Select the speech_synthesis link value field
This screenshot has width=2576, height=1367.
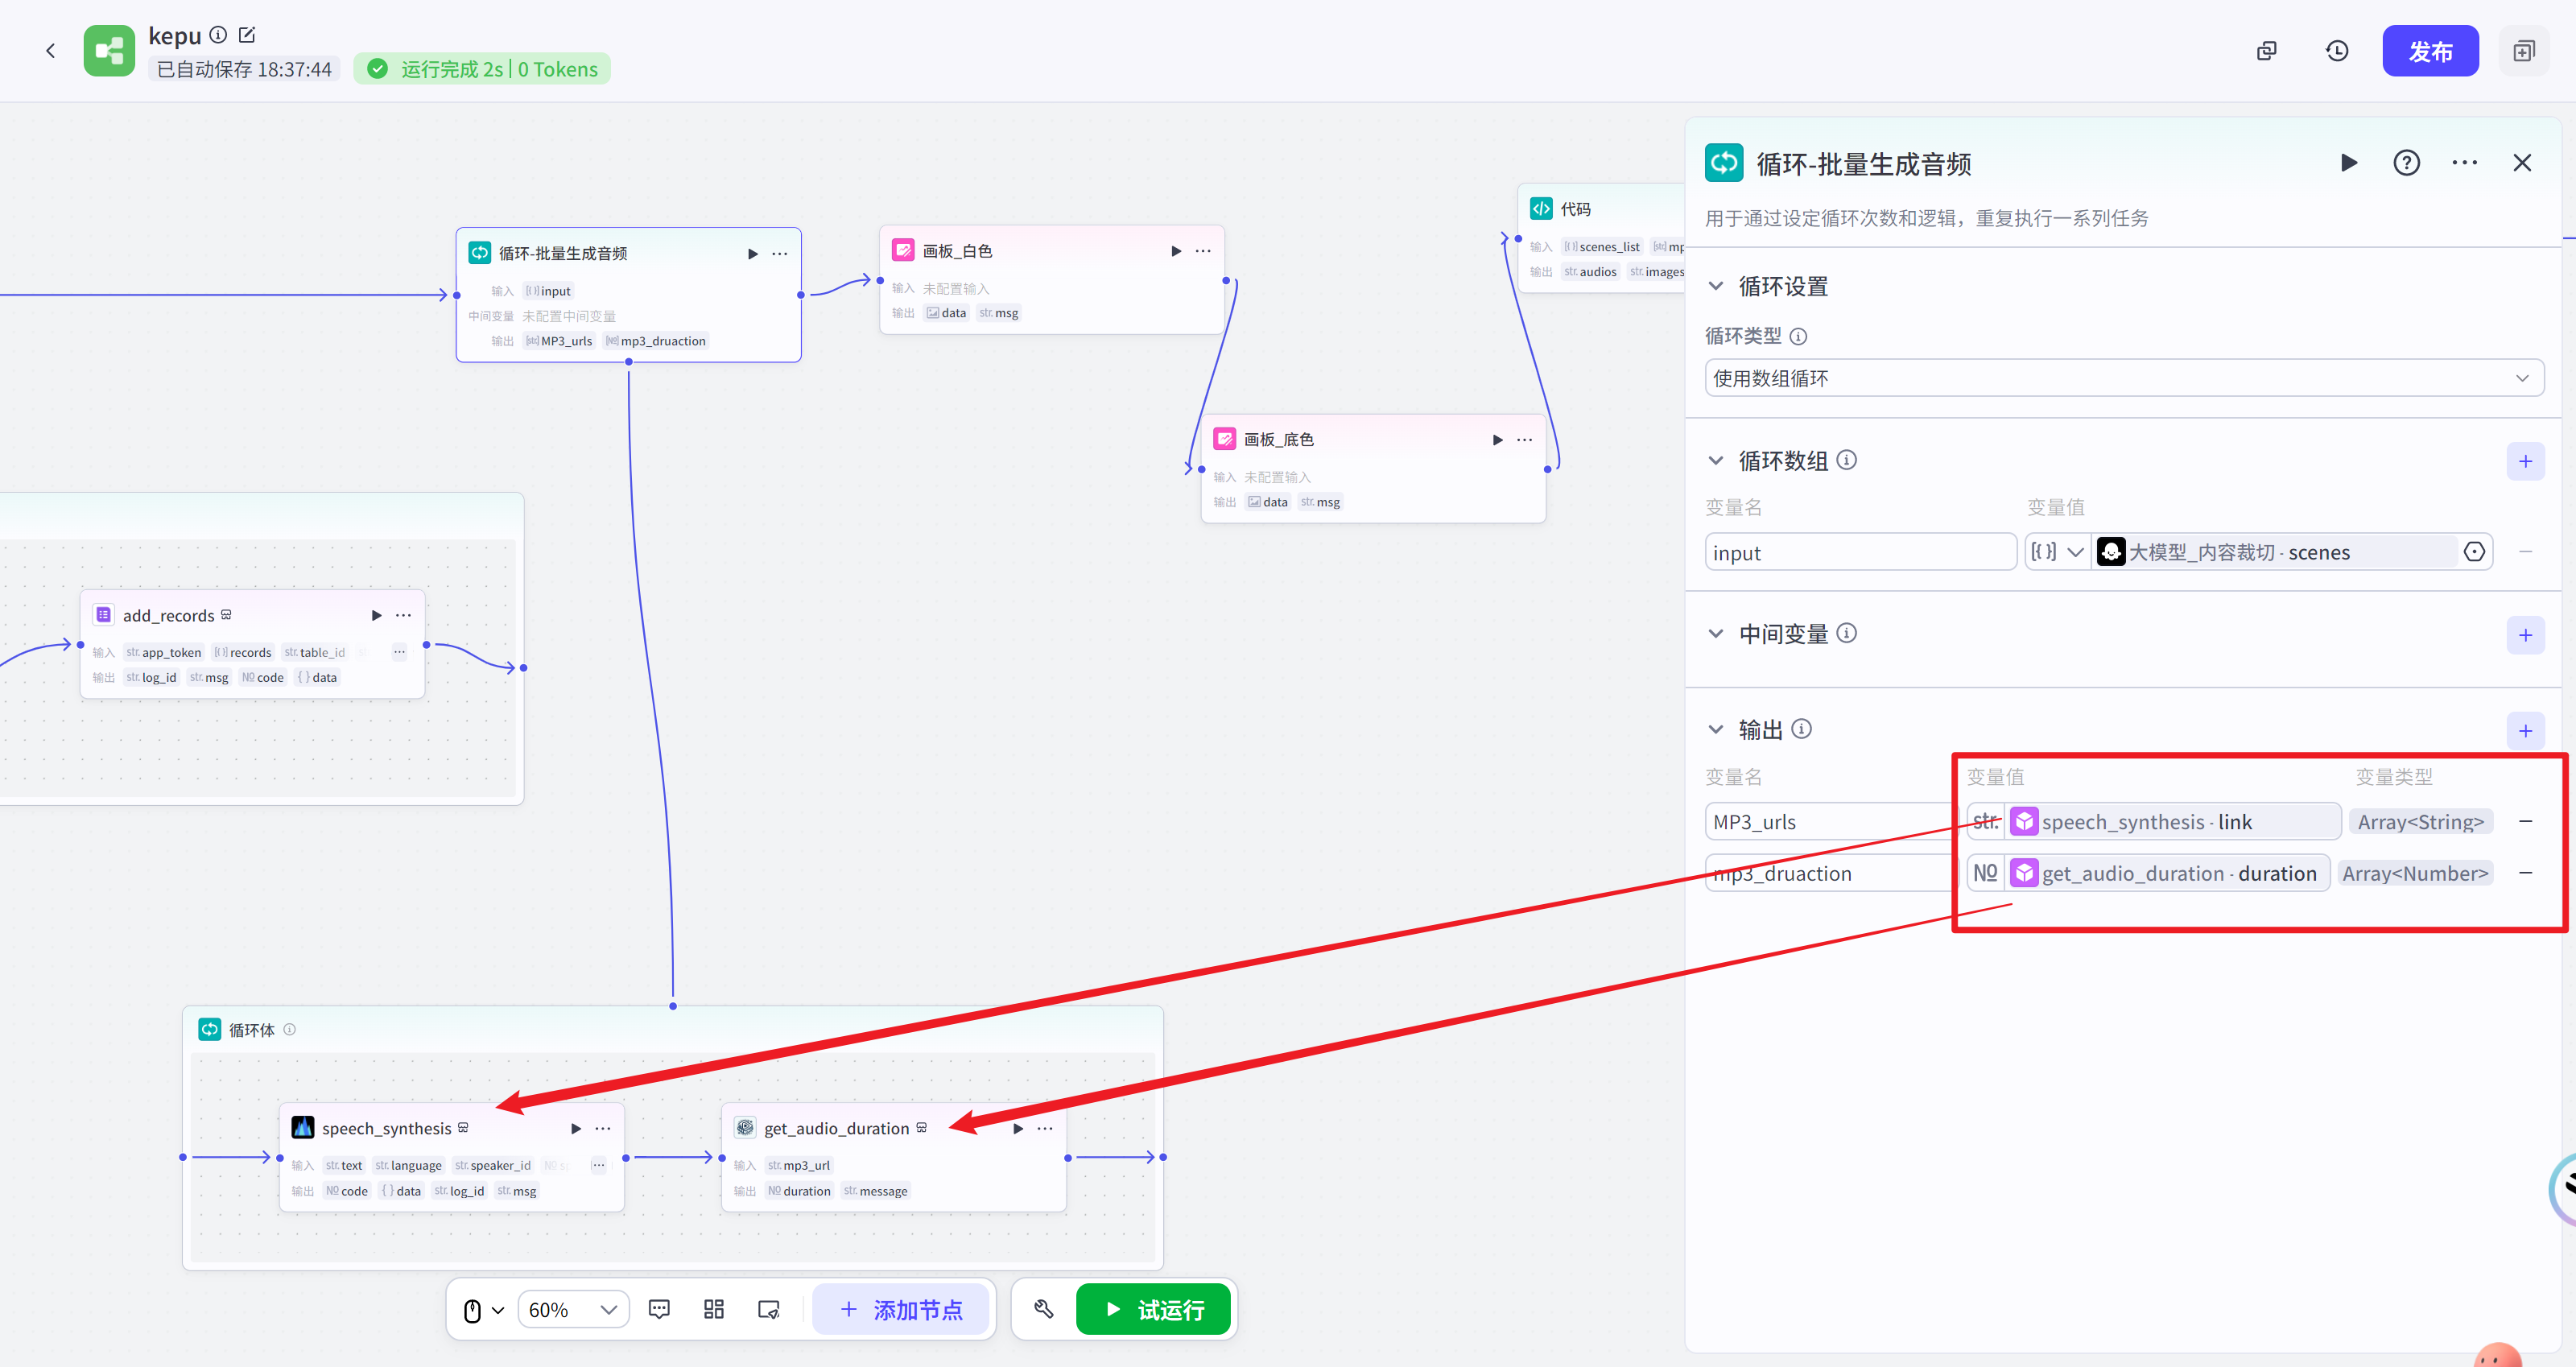click(2153, 822)
